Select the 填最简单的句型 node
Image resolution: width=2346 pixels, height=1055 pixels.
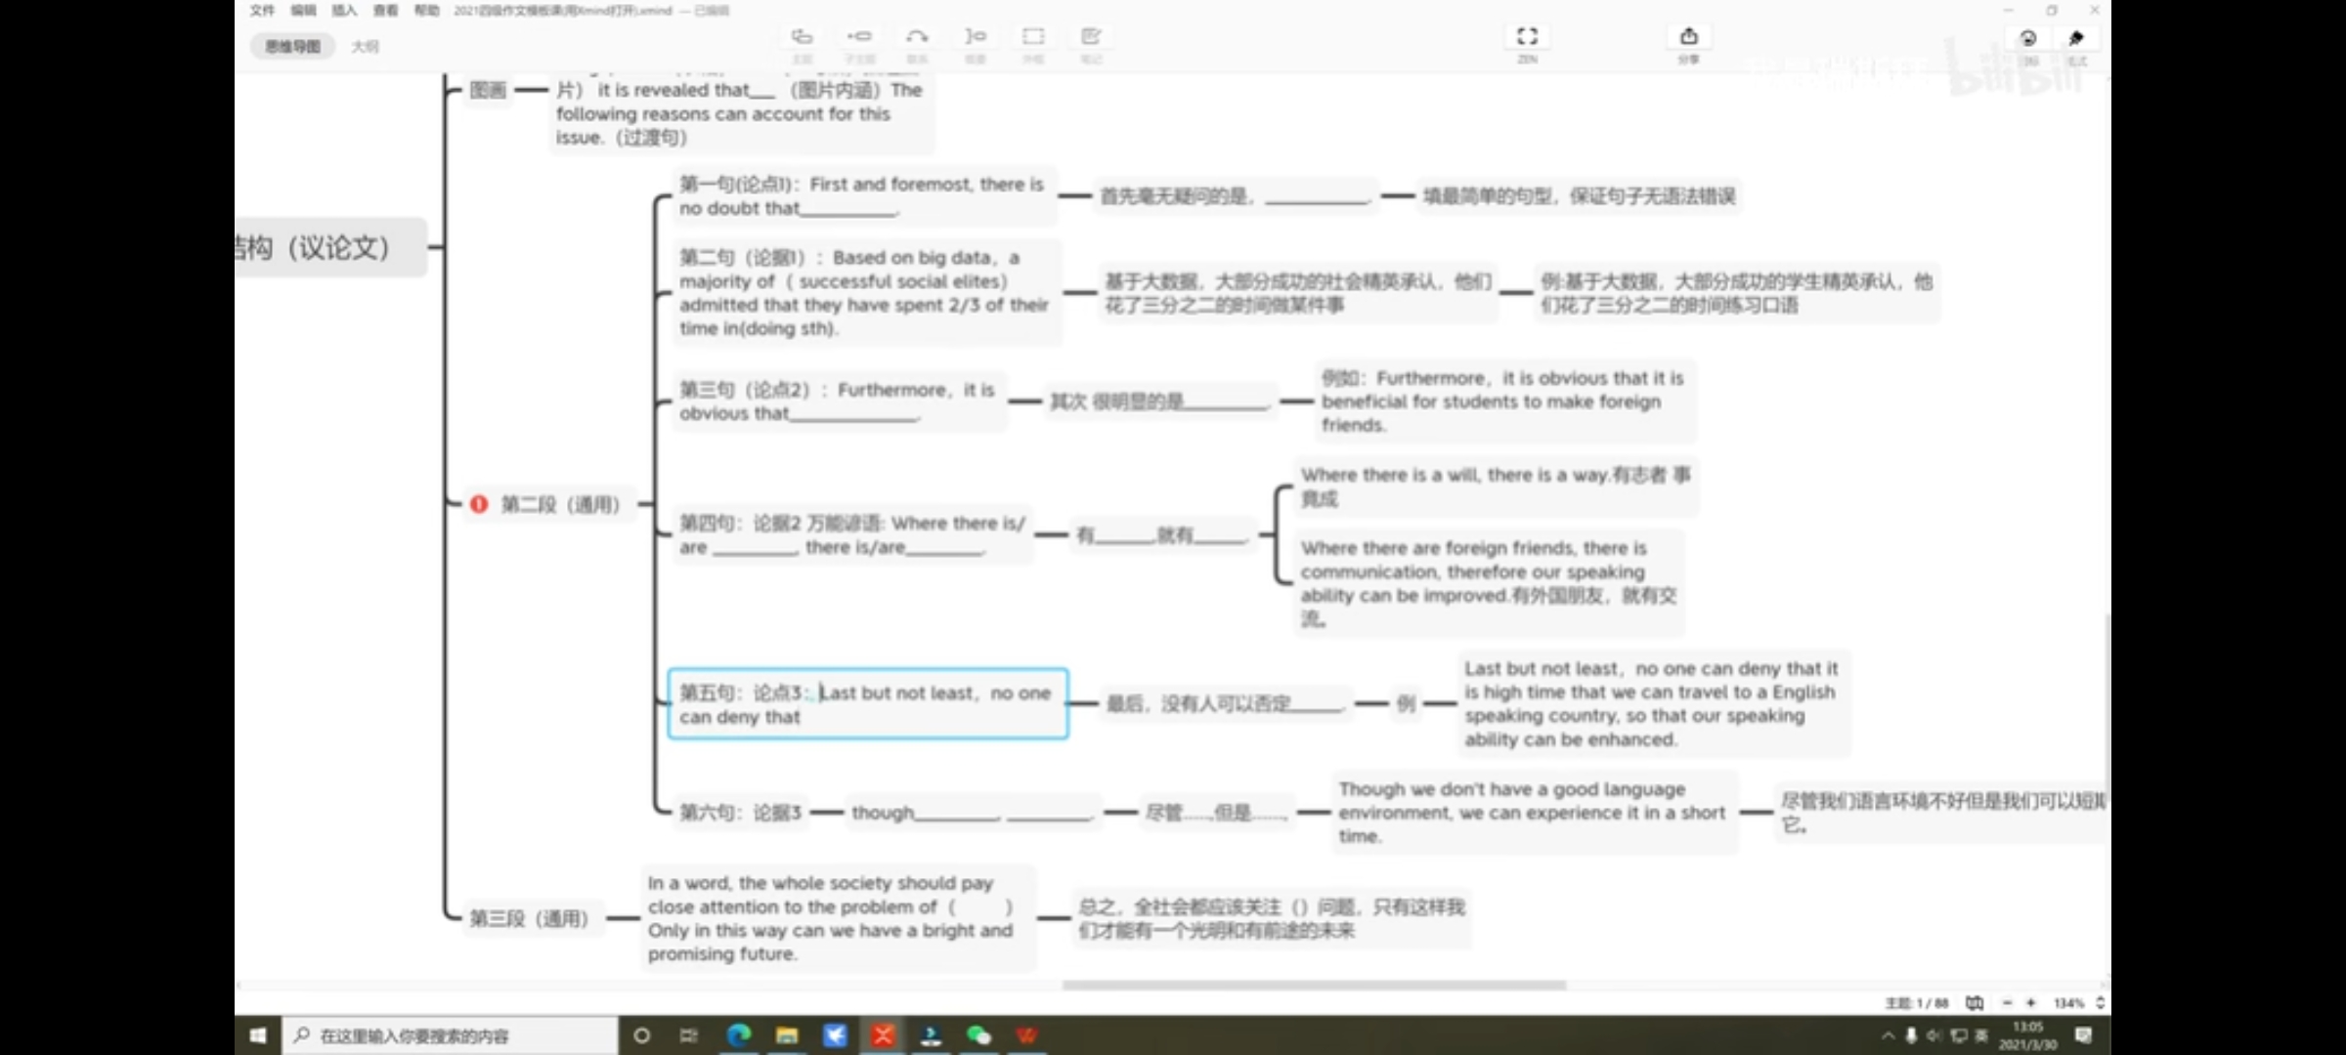click(x=1579, y=196)
